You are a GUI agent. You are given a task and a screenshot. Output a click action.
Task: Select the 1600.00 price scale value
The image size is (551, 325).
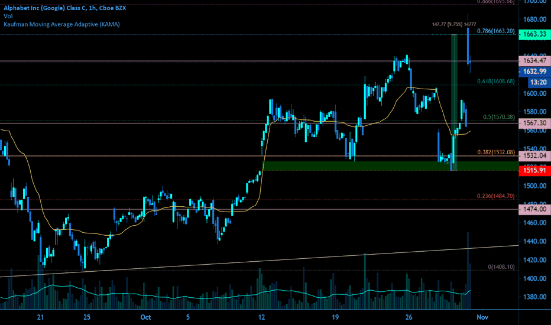pyautogui.click(x=535, y=93)
